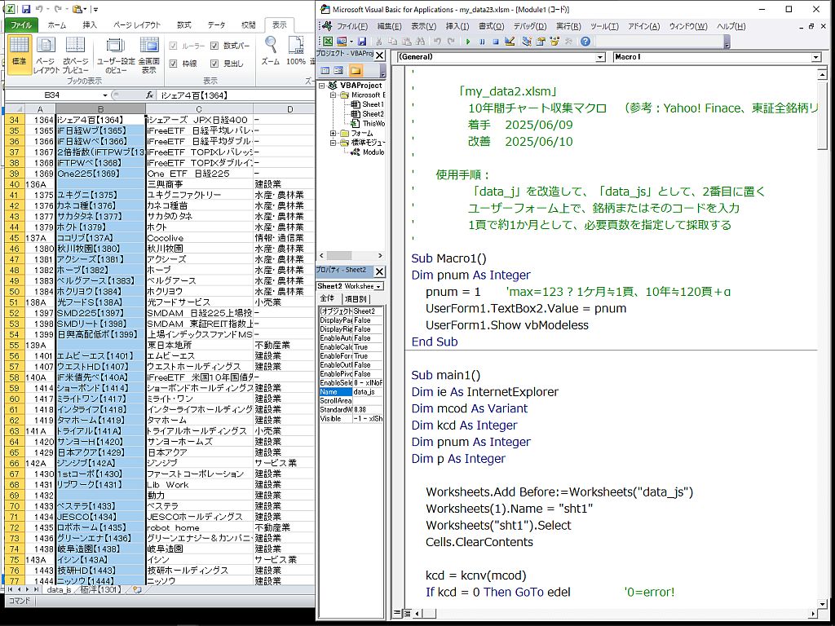The image size is (835, 626).
Task: Select data_js sheet tab in Excel
Action: (59, 590)
